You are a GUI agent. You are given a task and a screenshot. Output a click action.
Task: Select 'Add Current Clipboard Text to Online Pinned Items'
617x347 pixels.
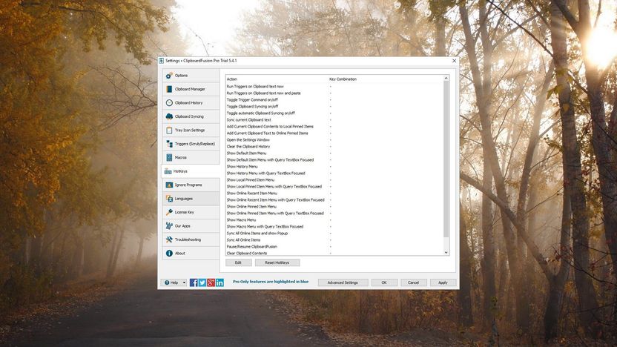click(x=334, y=133)
